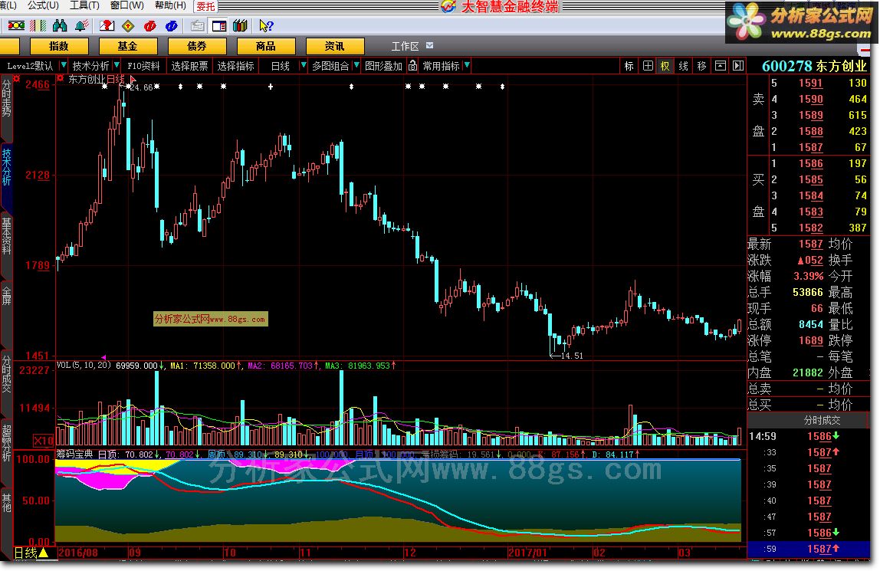Expand the 多图组合 dropdown arrow
This screenshot has height=571, width=880.
click(x=356, y=66)
